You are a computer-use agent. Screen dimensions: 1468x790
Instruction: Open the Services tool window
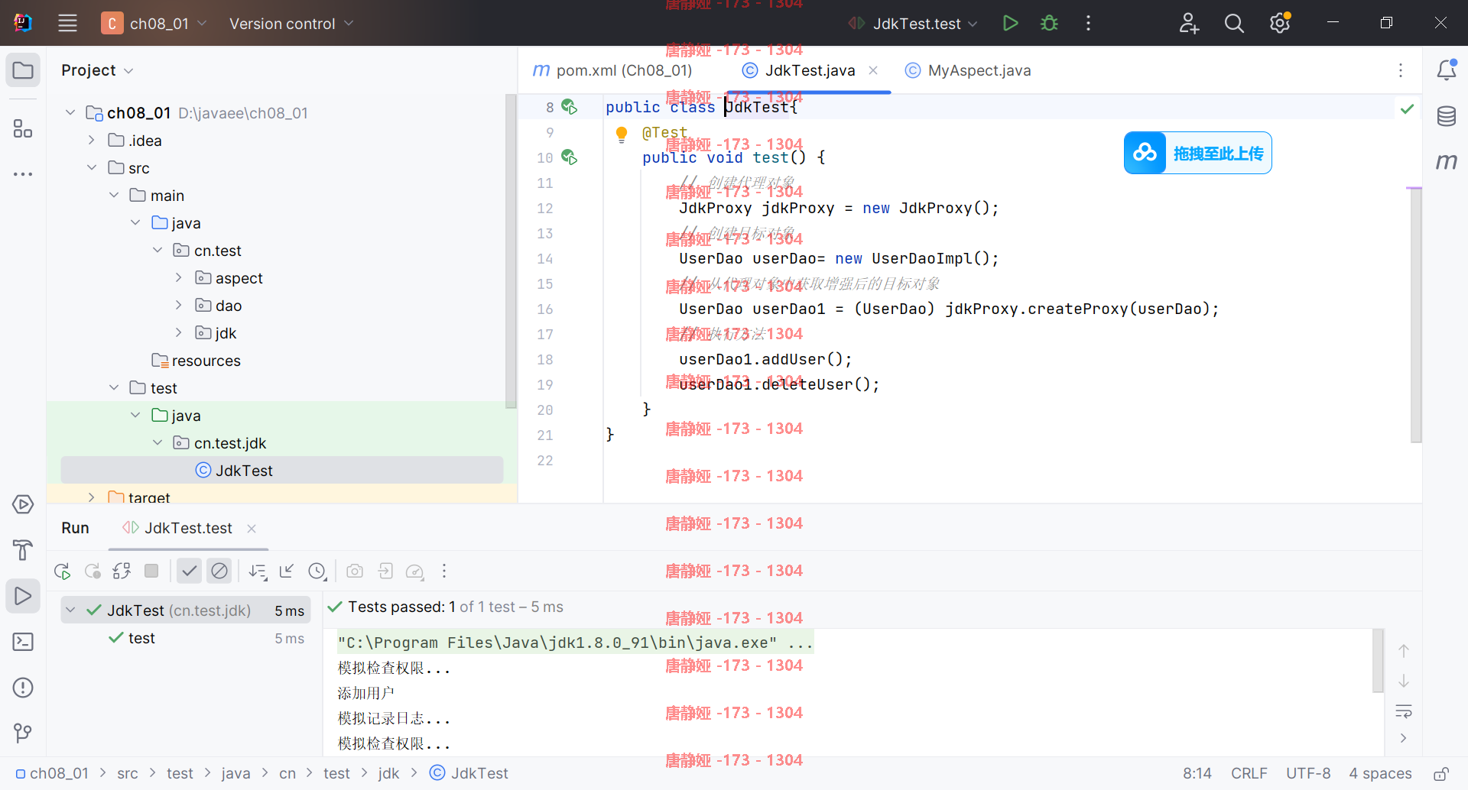coord(23,504)
